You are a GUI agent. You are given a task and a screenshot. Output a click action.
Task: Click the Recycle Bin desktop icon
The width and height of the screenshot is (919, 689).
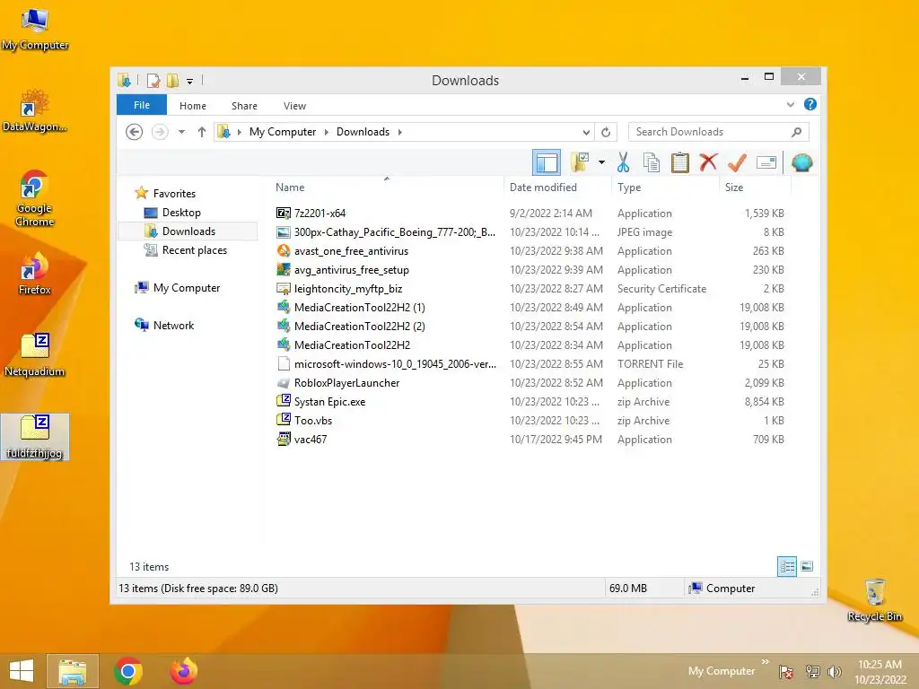click(874, 600)
